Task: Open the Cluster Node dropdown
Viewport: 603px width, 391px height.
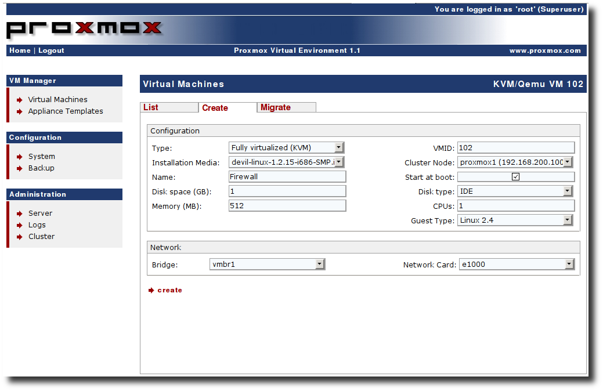Action: [x=515, y=162]
